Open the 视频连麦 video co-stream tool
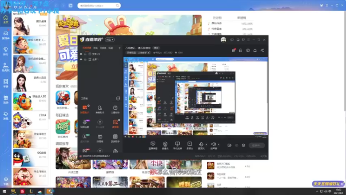346x195 pixels. pos(85,124)
